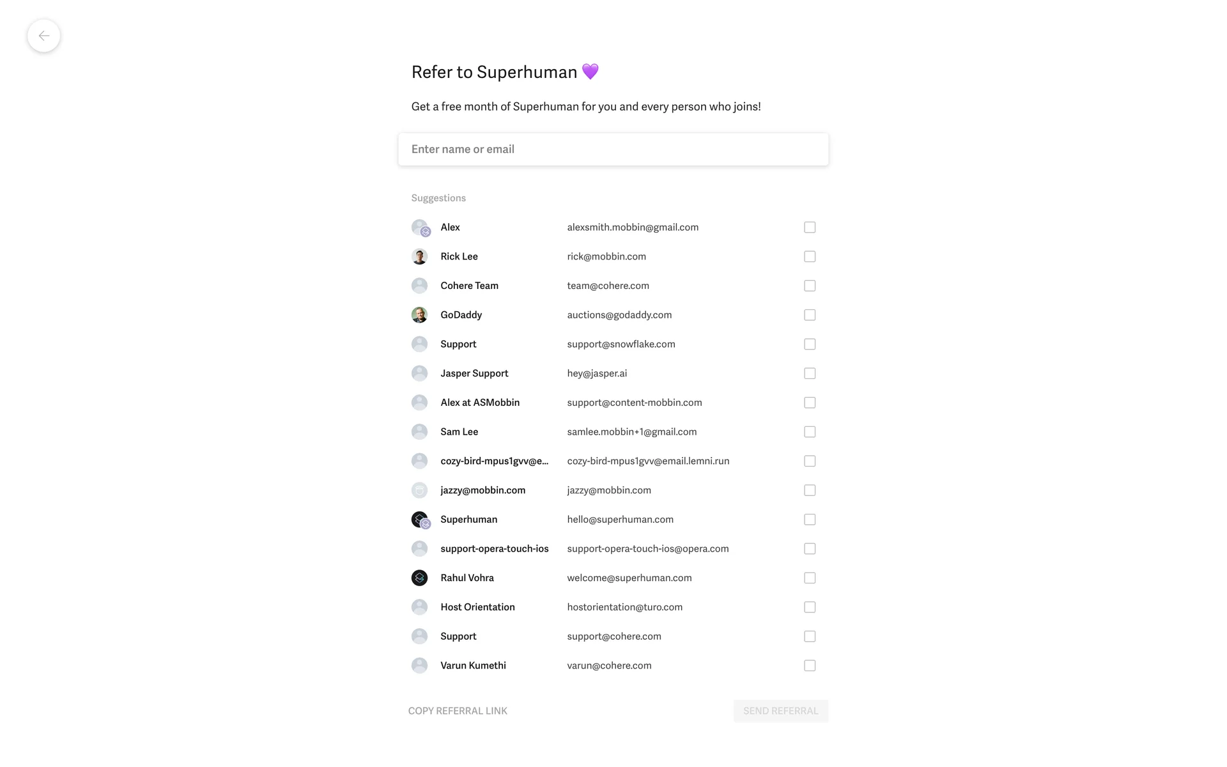
Task: Click Alex's avatar with Superhuman badge
Action: (x=419, y=228)
